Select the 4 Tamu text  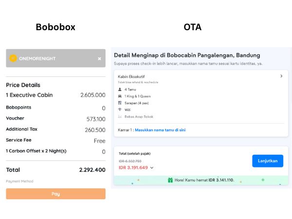(130, 90)
